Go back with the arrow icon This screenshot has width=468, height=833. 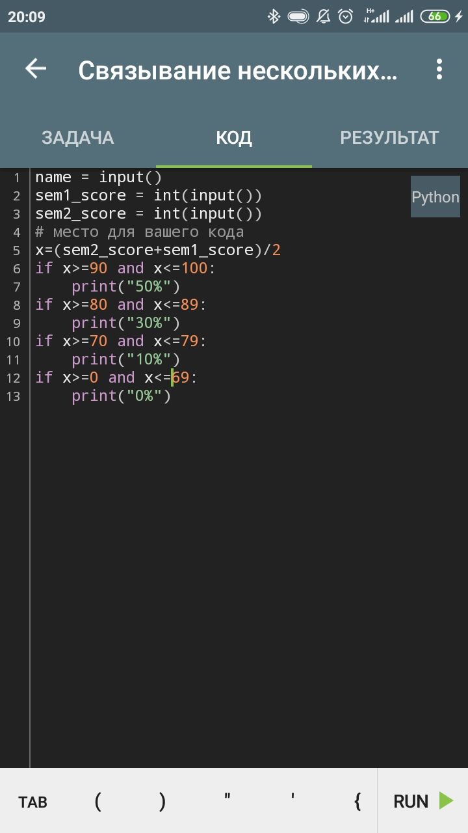click(x=36, y=69)
